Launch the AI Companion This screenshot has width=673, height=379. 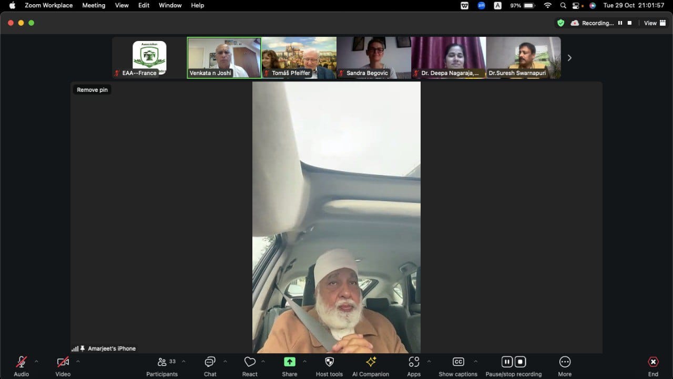pos(371,362)
